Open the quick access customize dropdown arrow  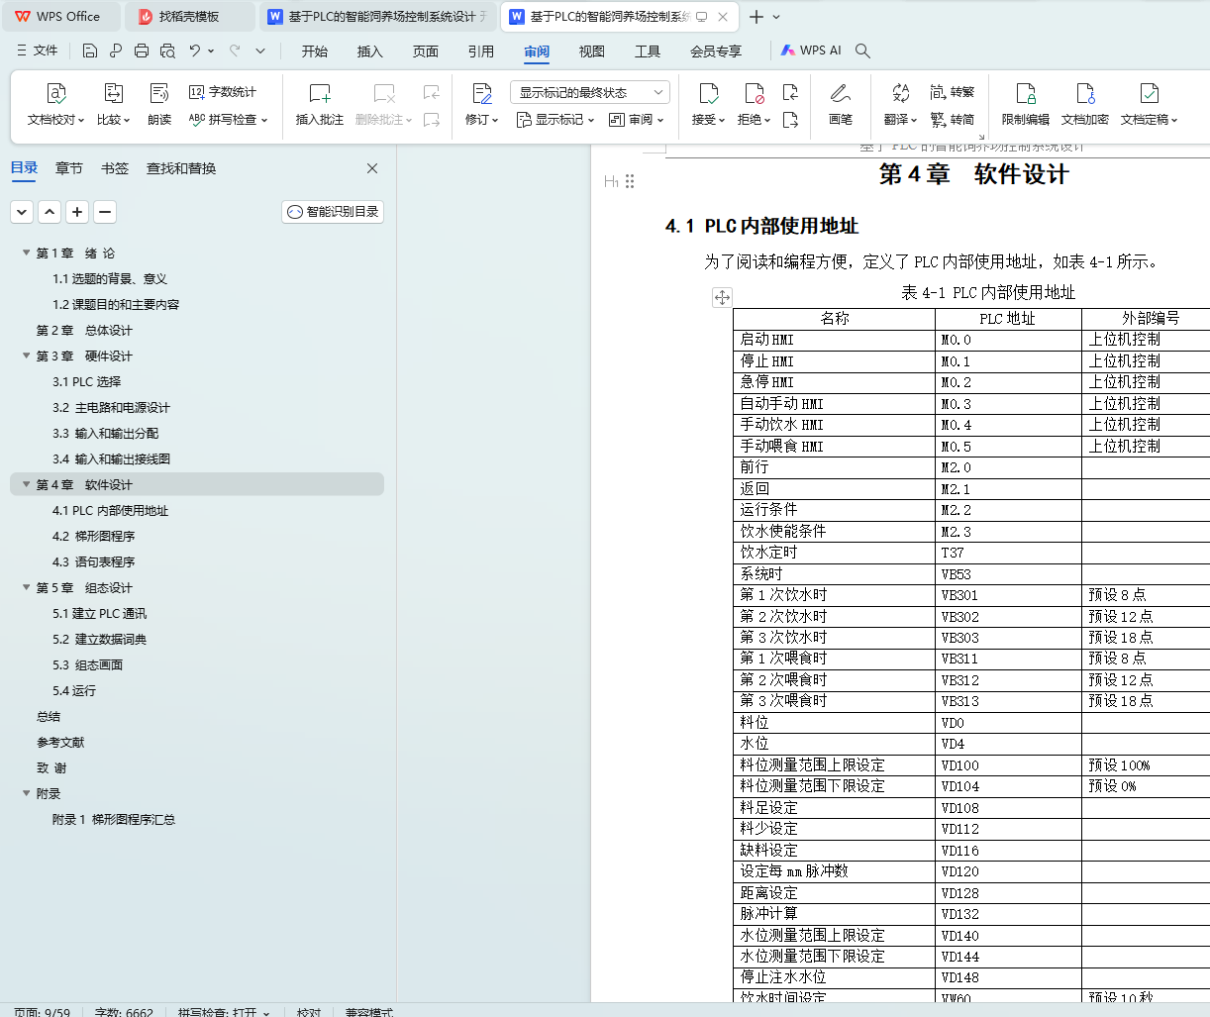[260, 51]
